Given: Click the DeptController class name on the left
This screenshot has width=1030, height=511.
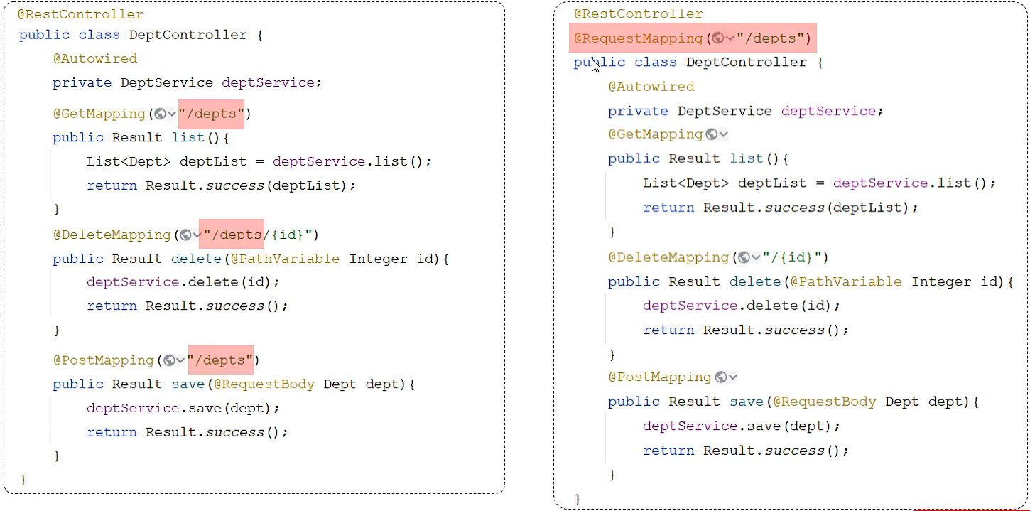Looking at the screenshot, I should [188, 34].
